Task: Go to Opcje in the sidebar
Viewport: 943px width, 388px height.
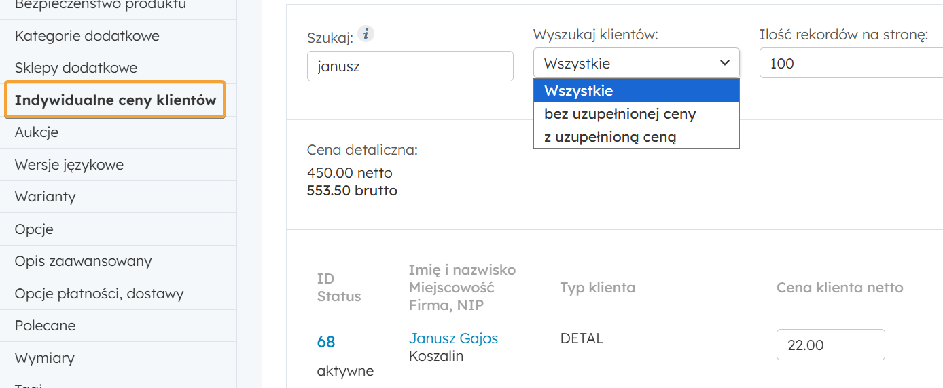Action: 34,229
